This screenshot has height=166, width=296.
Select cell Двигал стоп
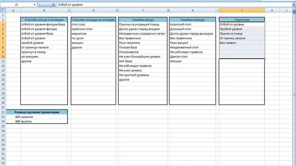pos(192,56)
